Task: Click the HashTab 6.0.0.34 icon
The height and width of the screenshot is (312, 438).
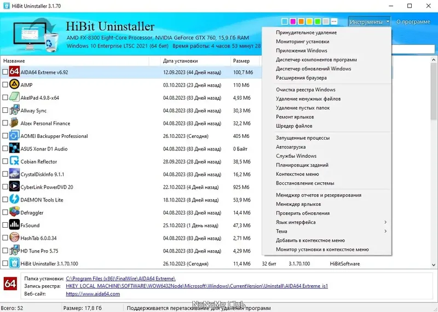Action: pyautogui.click(x=14, y=238)
